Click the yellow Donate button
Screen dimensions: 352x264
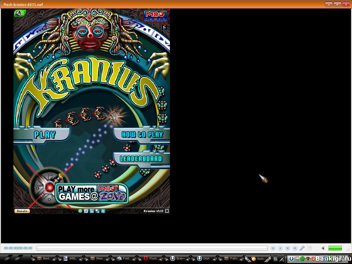point(22,211)
